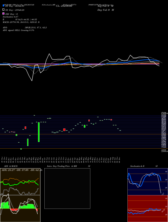
Task: Click the tallest green candlestick in candle chart
Action: click(39, 132)
